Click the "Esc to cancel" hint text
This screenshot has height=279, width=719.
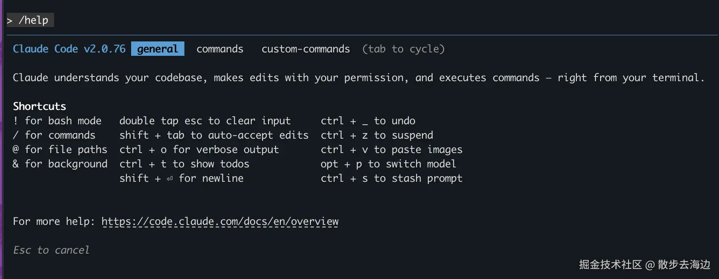click(x=51, y=250)
